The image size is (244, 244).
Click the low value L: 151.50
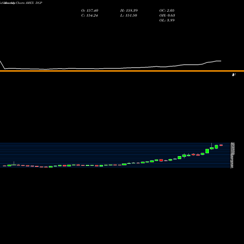[129, 16]
